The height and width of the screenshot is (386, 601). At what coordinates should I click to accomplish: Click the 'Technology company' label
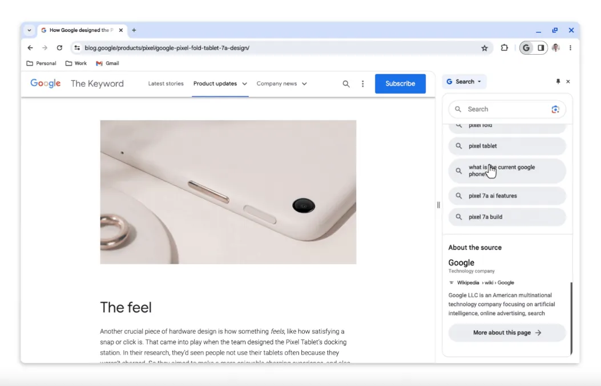(x=471, y=271)
